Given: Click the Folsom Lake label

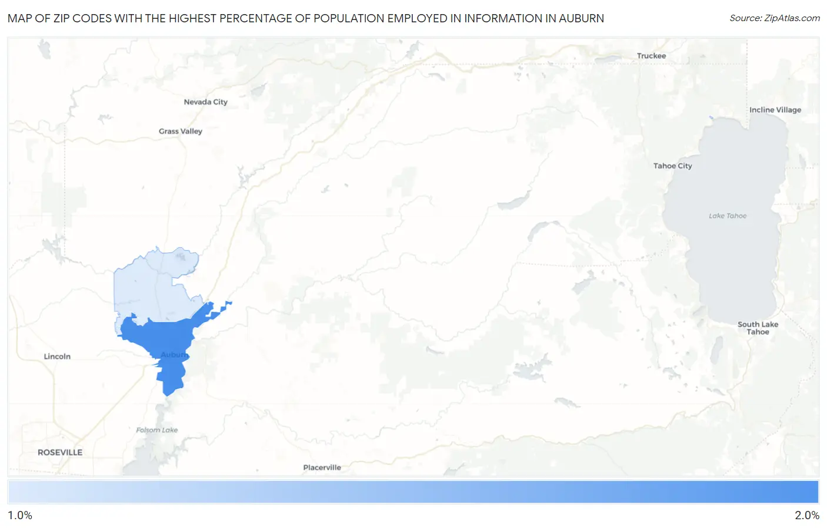Looking at the screenshot, I should tap(156, 430).
